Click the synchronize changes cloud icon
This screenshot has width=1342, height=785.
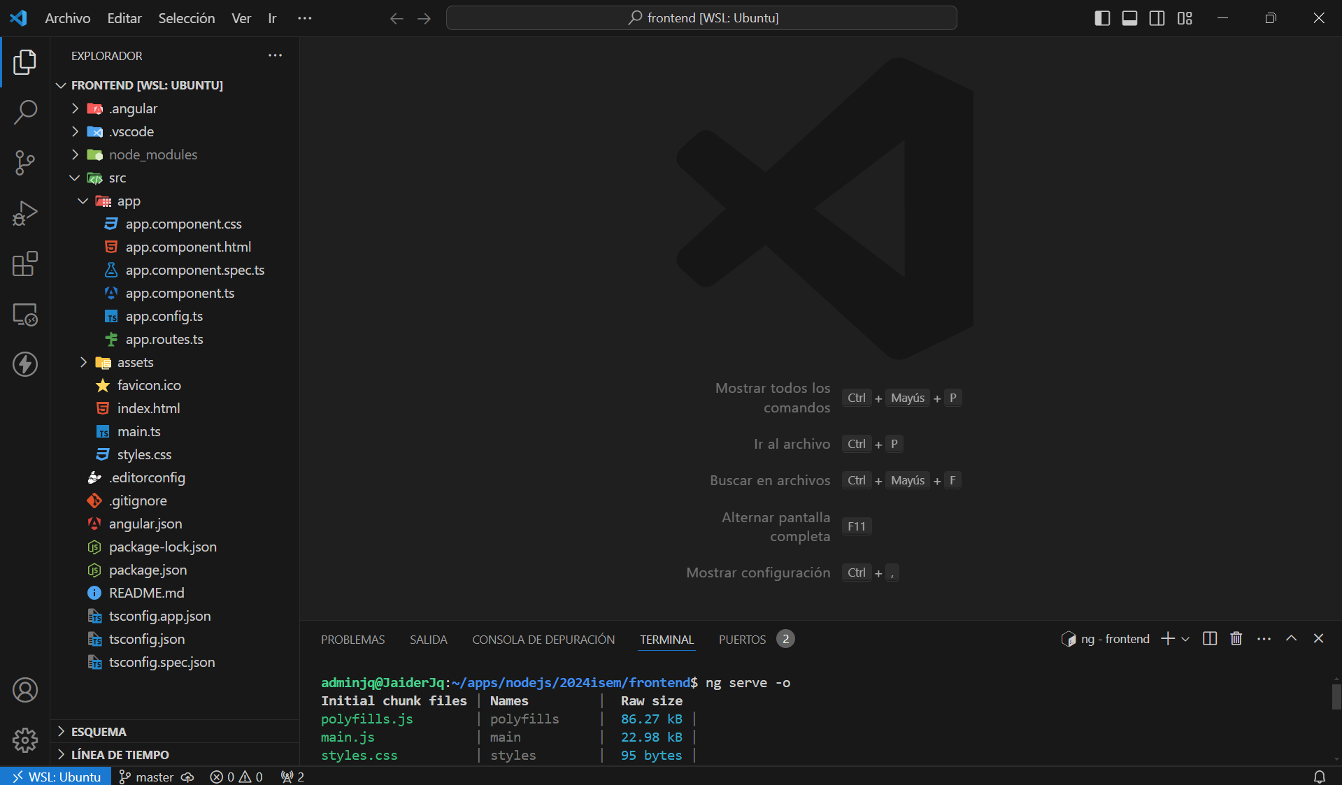(187, 777)
